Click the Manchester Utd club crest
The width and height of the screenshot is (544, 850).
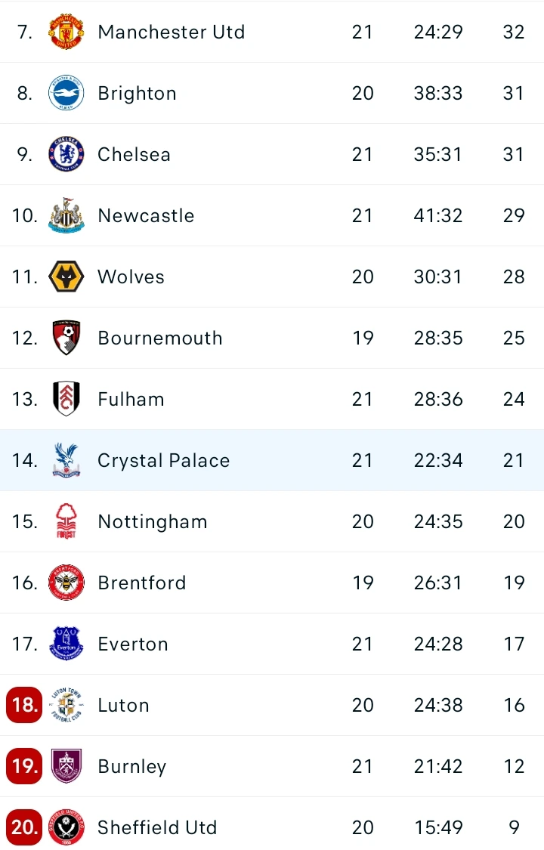66,32
